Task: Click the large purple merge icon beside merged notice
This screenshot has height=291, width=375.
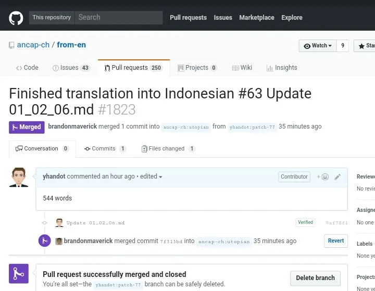Action: tap(19, 273)
